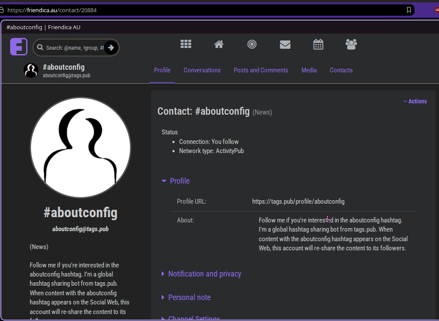Open the network grid icon
Viewport: 439px width, 321px height.
click(186, 44)
